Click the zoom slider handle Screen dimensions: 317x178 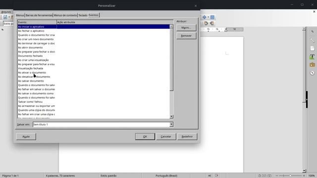290,176
